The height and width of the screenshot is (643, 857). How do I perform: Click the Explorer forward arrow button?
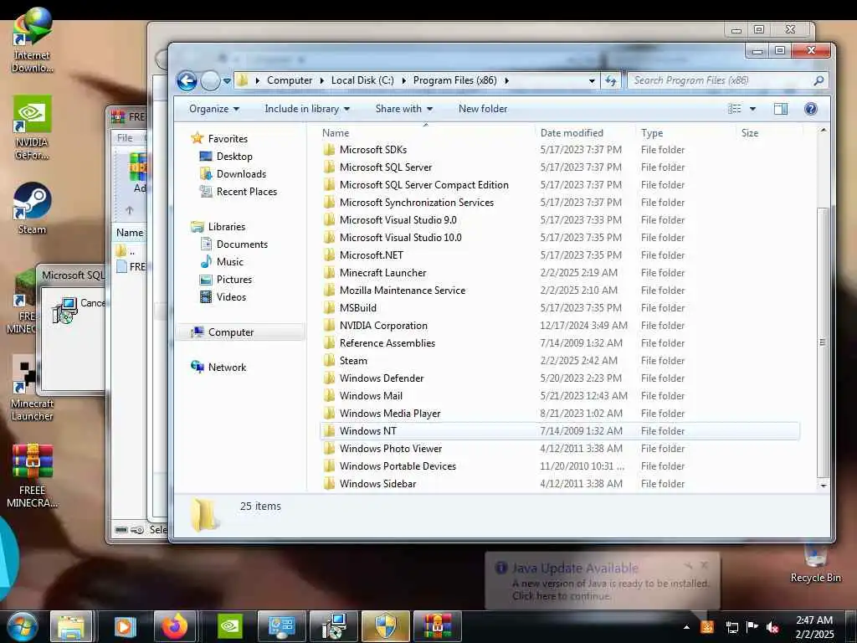210,81
